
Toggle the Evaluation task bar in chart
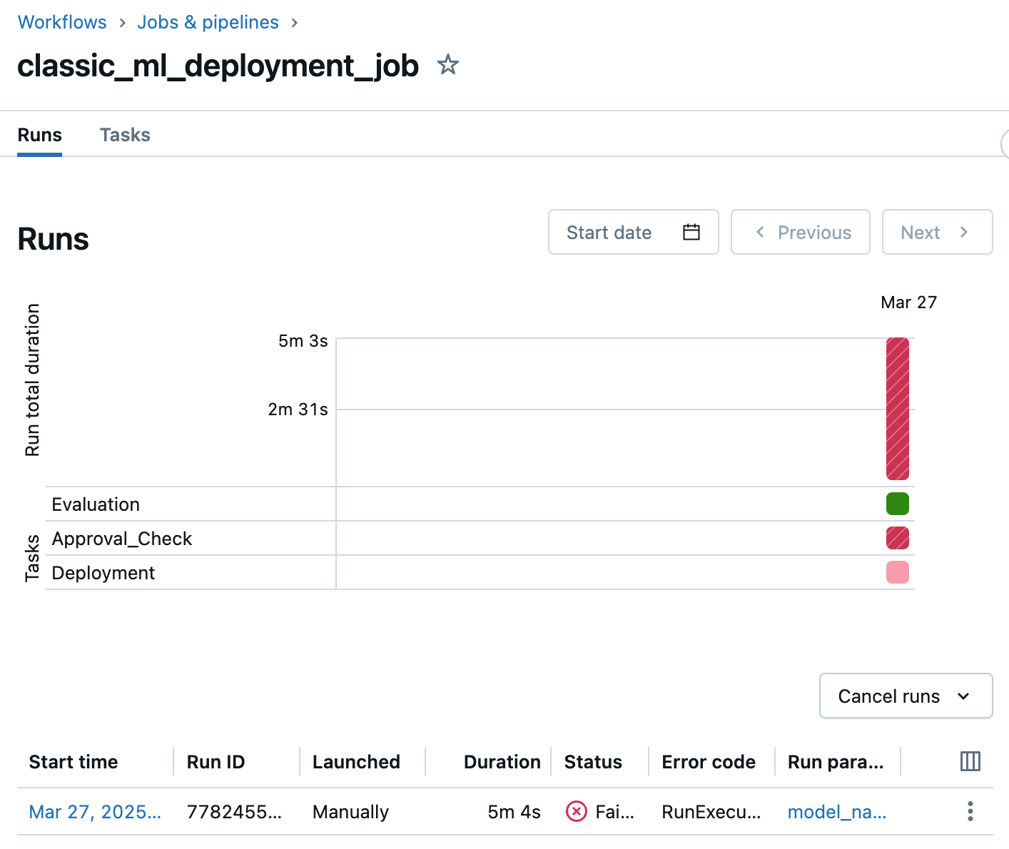tap(897, 503)
